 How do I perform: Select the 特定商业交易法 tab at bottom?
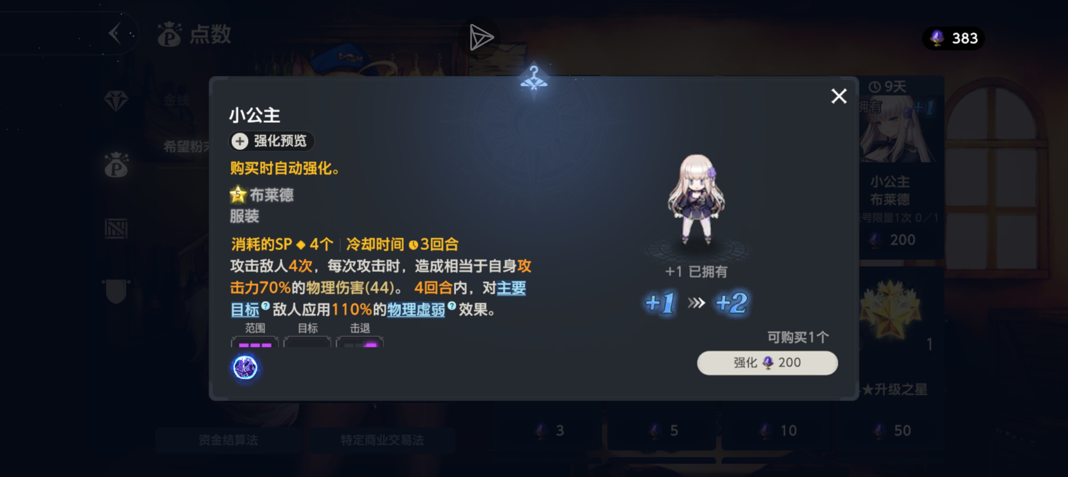point(382,440)
